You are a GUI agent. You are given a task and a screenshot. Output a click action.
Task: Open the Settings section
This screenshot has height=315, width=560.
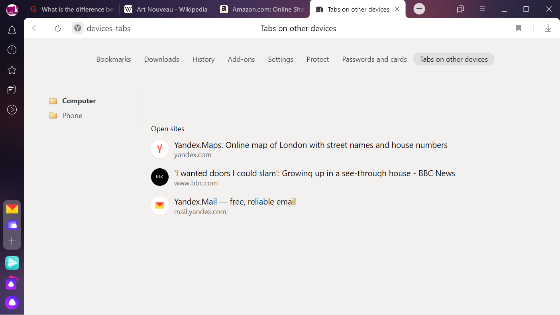281,59
